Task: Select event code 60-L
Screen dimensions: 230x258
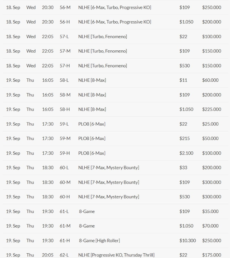Action: 64,168
